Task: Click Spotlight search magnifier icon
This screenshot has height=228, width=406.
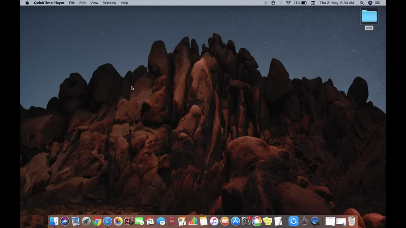Action: coord(362,3)
